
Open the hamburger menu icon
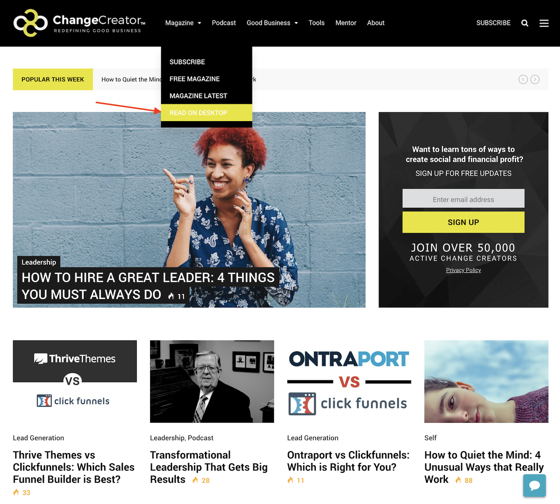544,23
